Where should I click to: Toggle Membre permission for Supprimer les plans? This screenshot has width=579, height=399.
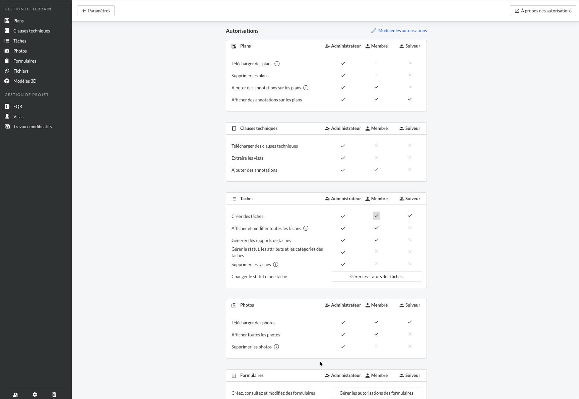pos(376,75)
